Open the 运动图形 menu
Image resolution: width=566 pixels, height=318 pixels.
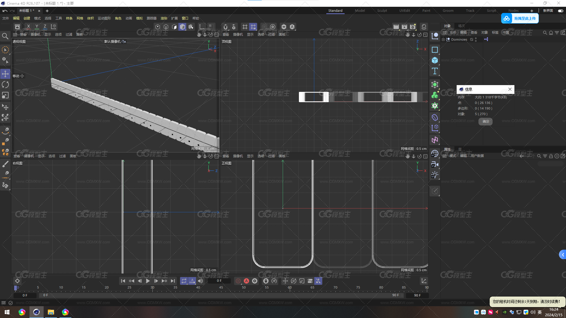click(x=104, y=18)
